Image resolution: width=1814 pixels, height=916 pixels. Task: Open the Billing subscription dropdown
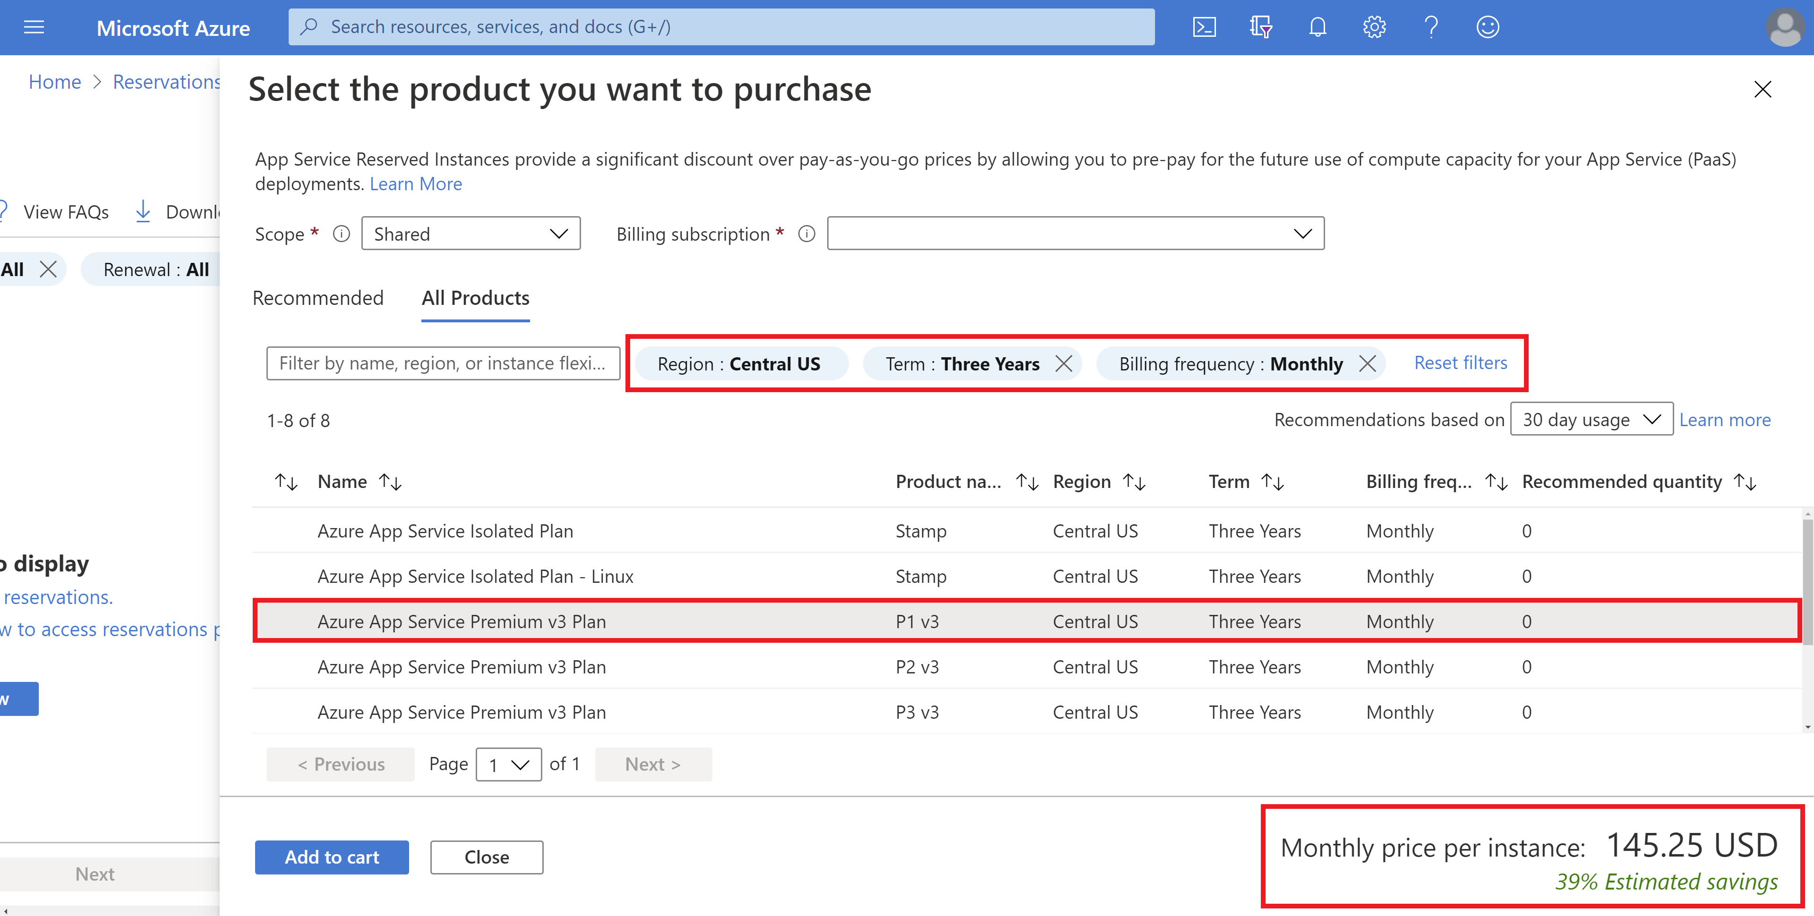tap(1075, 233)
